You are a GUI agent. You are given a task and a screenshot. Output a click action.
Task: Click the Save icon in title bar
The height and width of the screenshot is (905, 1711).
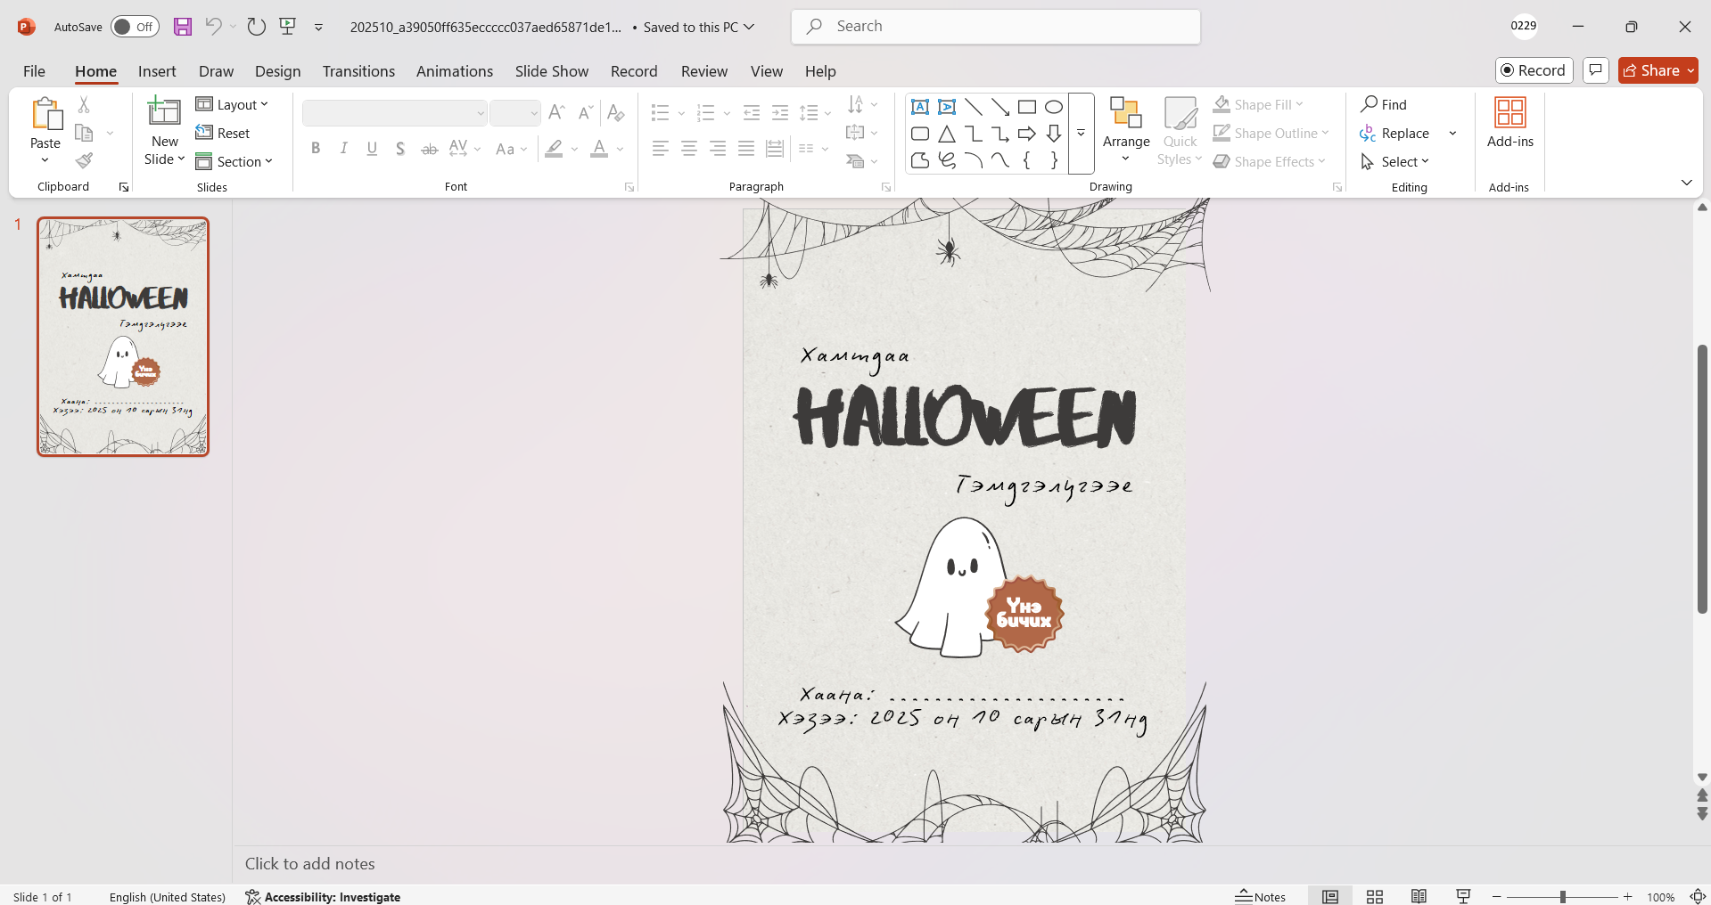[x=183, y=27]
